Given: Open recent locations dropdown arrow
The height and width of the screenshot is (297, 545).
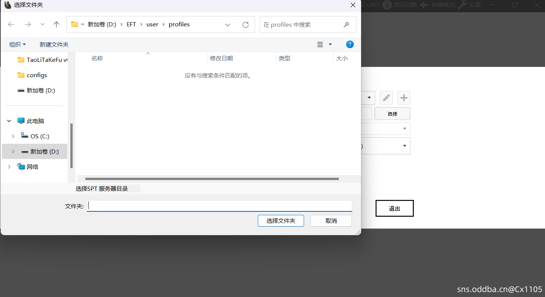Looking at the screenshot, I should click(x=42, y=24).
